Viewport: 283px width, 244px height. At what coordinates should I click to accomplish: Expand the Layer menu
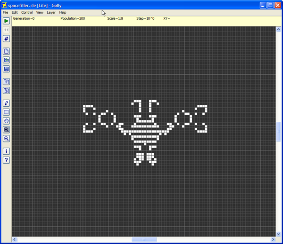point(50,12)
